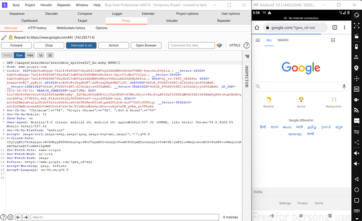The height and width of the screenshot is (221, 362).
Task: Switch message view to Pretty
Action: coord(8,55)
